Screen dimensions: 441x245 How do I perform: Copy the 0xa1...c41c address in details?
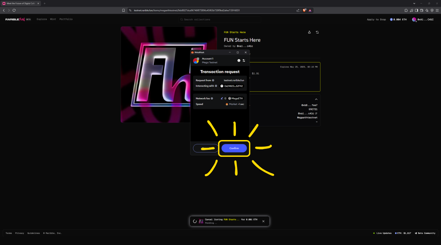pos(316,113)
